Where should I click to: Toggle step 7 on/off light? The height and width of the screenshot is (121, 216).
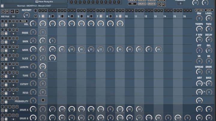pos(101,16)
